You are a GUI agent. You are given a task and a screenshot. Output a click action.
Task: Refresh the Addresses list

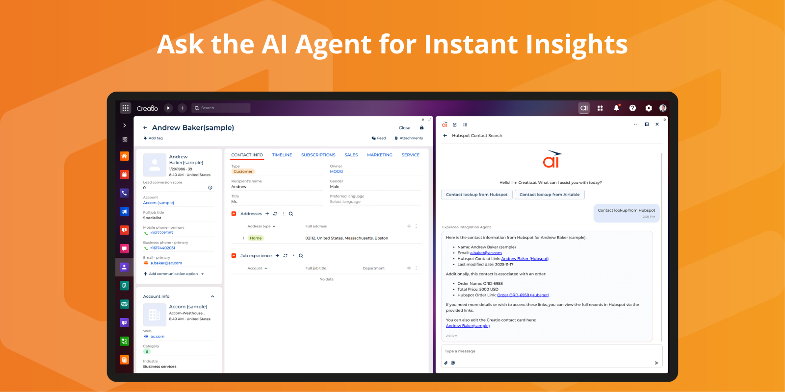pos(275,214)
